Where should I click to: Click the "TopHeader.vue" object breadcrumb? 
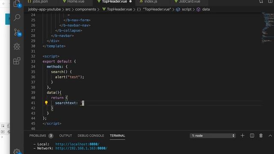(x=157, y=9)
